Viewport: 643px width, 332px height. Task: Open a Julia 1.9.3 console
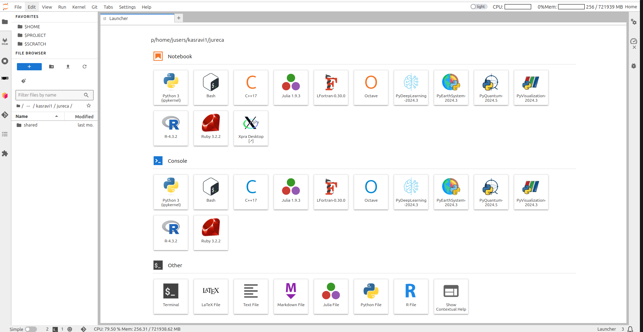[x=291, y=192]
